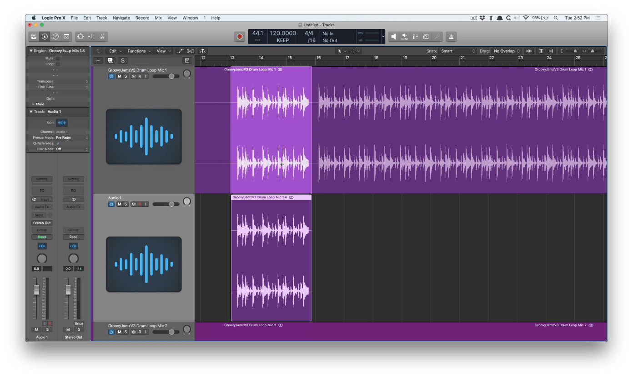Image resolution: width=633 pixels, height=378 pixels.
Task: Show Smart Controls dial icon
Action: 80,37
